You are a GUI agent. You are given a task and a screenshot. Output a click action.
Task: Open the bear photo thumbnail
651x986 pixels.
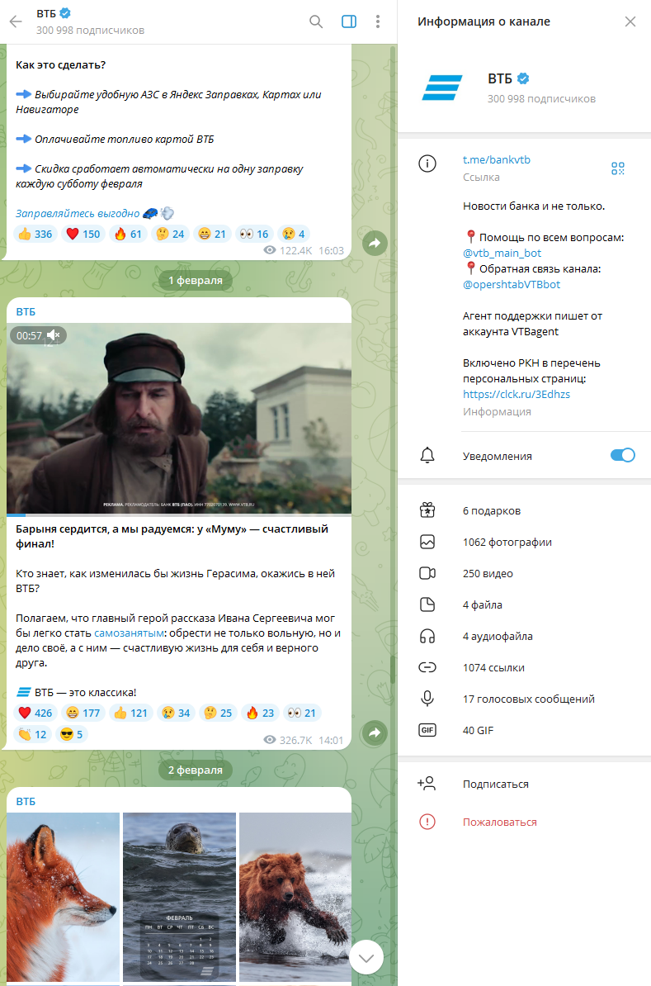[295, 898]
